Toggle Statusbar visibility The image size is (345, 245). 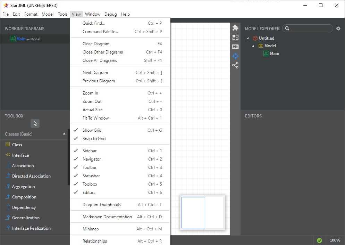coord(120,176)
